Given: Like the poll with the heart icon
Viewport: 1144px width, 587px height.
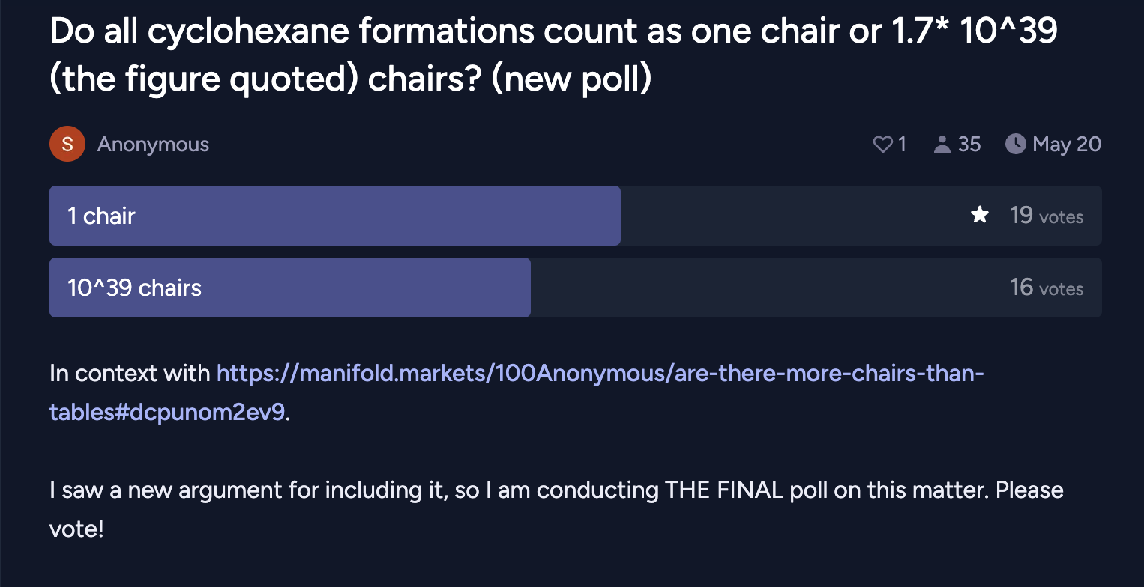Looking at the screenshot, I should (882, 144).
